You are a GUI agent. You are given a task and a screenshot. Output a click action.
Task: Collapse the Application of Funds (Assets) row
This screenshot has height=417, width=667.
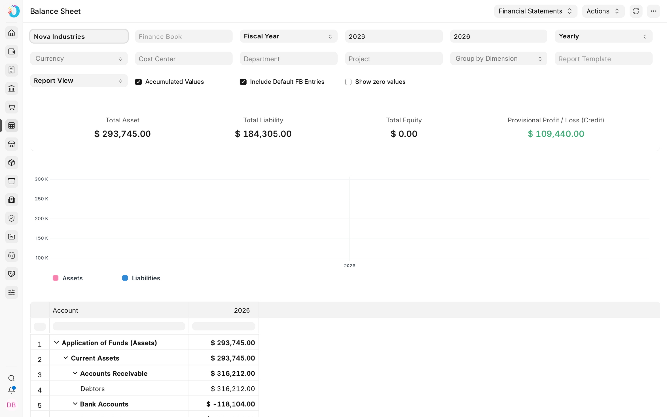[x=56, y=342]
